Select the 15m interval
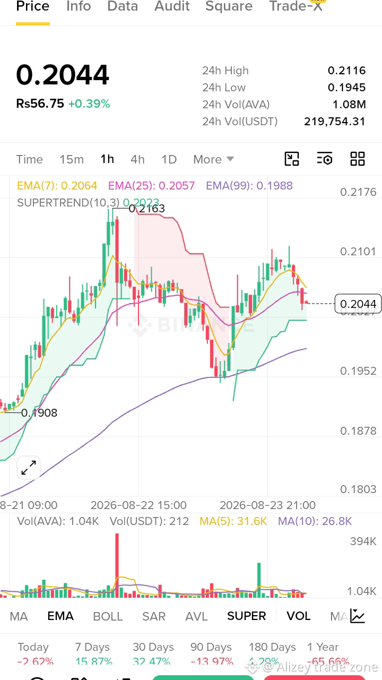 coord(72,159)
